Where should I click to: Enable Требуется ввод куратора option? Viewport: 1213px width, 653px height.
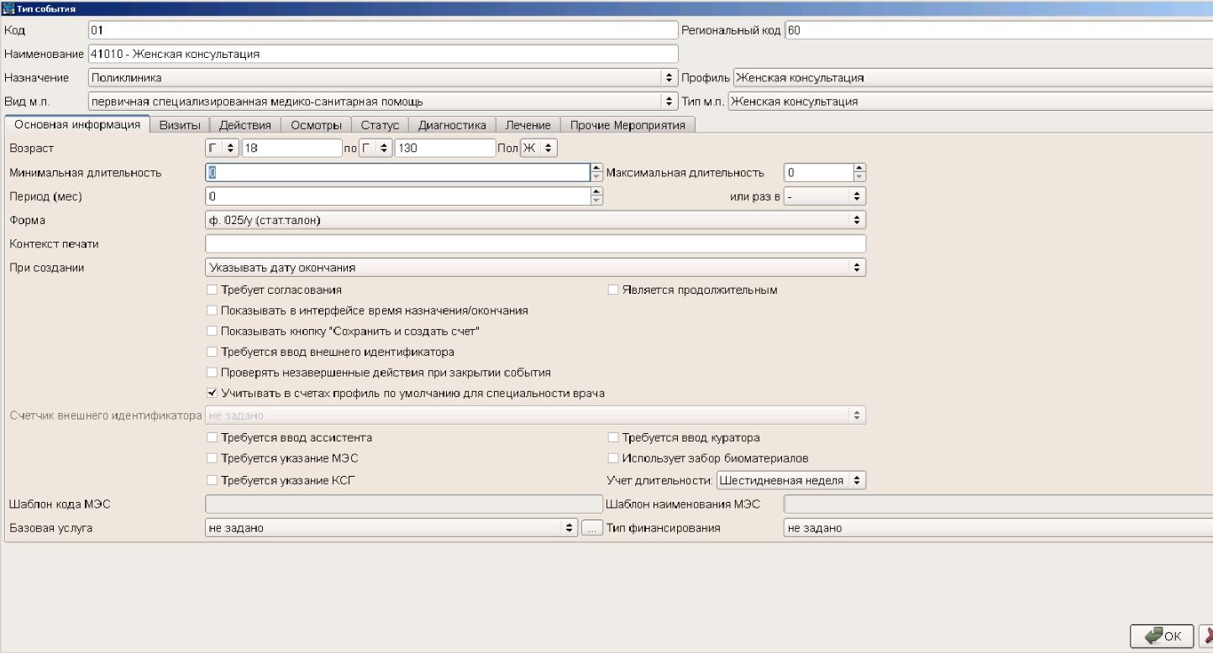[x=613, y=438]
